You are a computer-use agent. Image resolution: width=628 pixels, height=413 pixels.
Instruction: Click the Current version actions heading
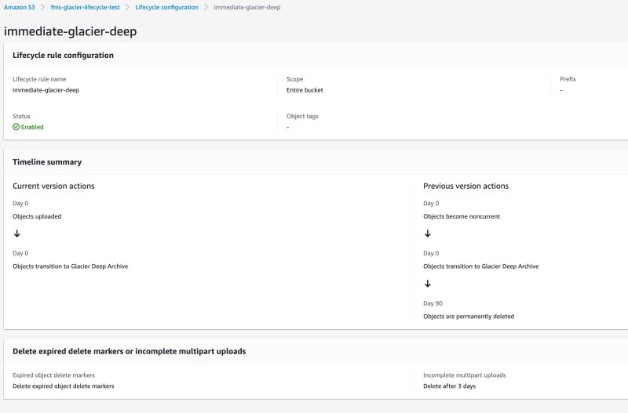click(x=53, y=187)
